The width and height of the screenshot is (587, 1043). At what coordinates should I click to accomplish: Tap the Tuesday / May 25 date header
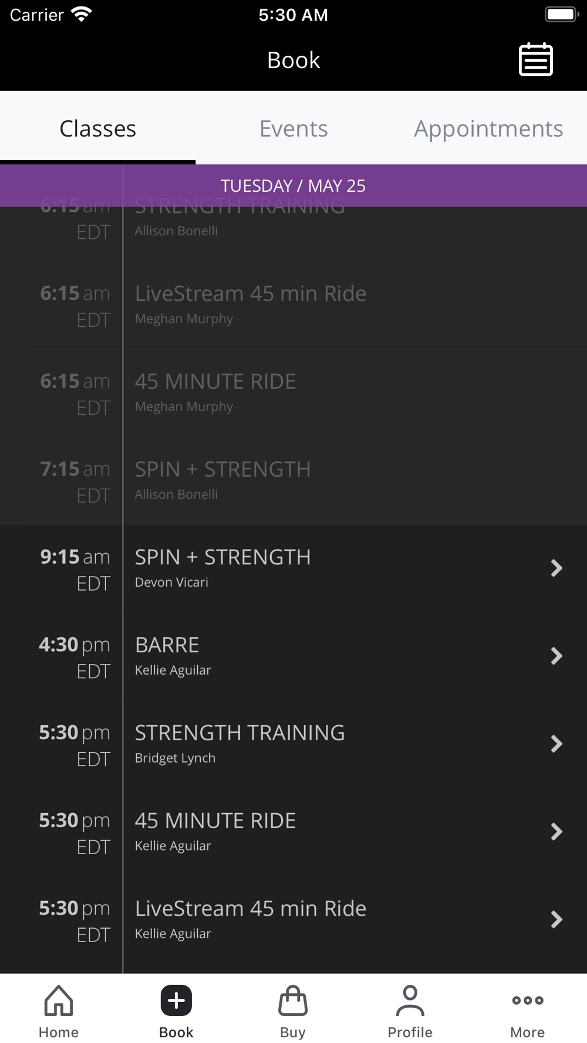(293, 186)
